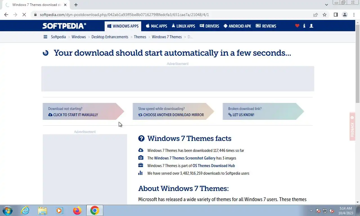
Task: Open the Android APK section
Action: click(237, 26)
